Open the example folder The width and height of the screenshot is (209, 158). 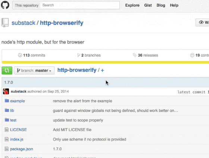pos(18,101)
